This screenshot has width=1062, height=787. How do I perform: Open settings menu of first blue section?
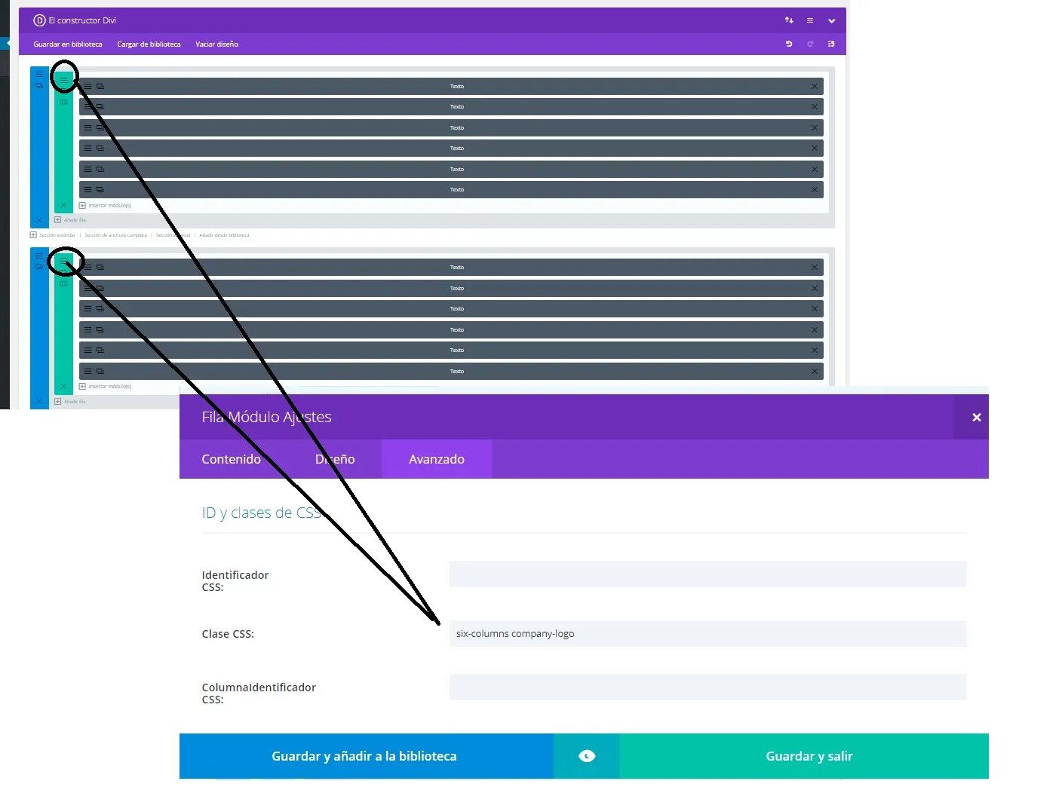click(x=39, y=75)
